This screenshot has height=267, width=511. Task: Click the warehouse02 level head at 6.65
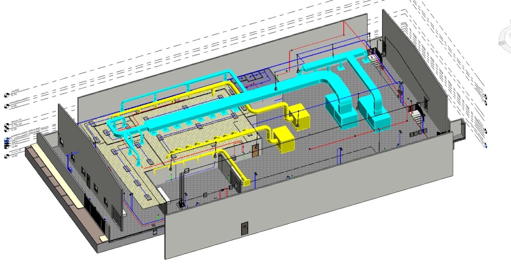coord(6,106)
